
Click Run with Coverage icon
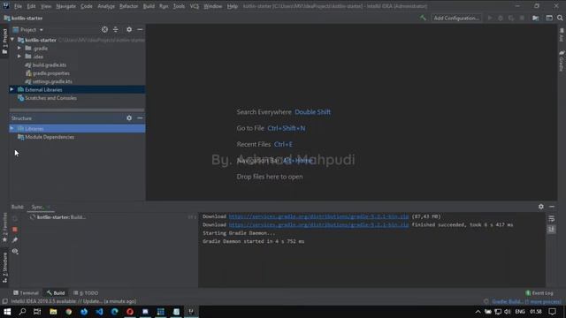pyautogui.click(x=511, y=18)
